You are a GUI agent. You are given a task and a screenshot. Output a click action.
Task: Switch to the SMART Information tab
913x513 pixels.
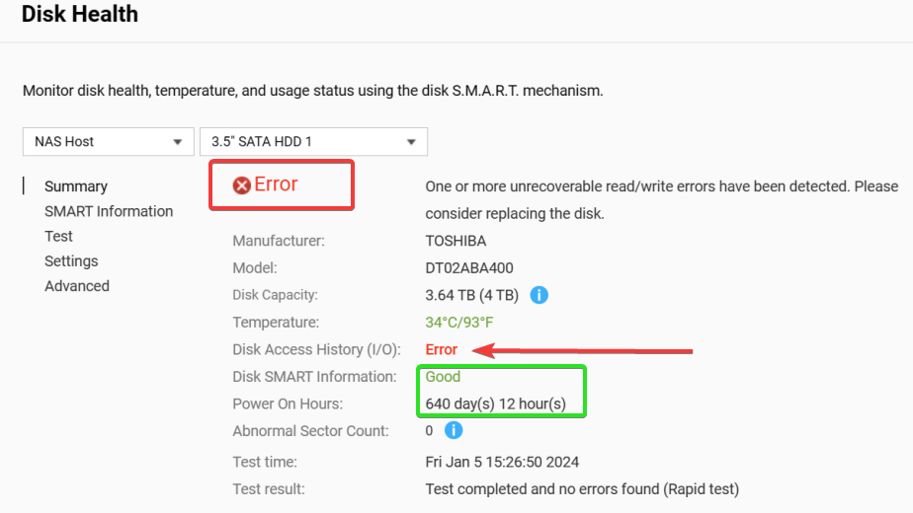[x=109, y=211]
